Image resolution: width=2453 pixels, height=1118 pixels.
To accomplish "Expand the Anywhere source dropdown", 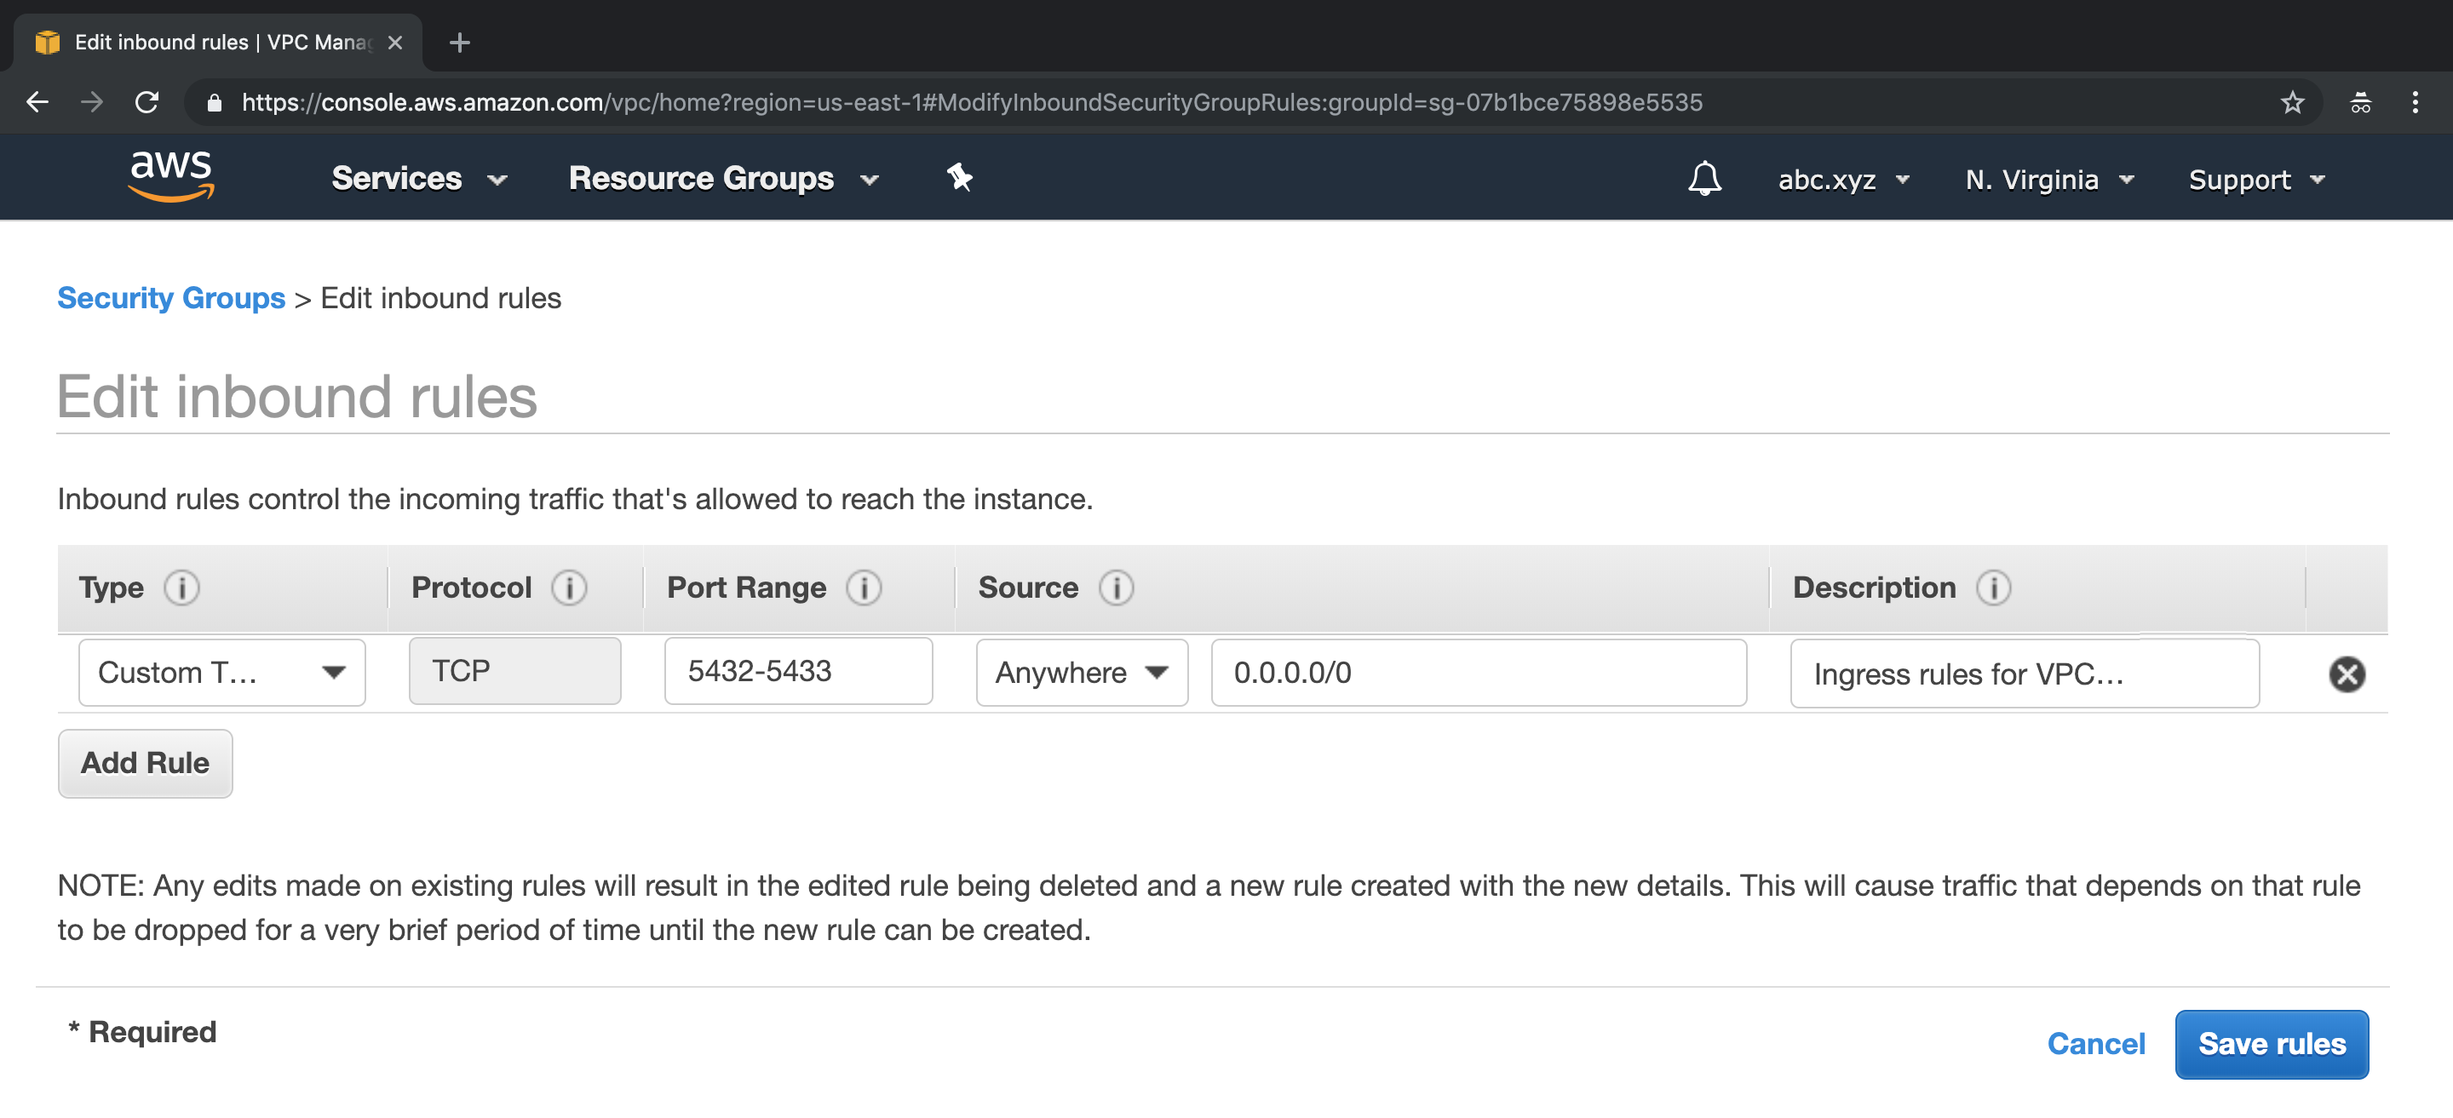I will pyautogui.click(x=1081, y=673).
